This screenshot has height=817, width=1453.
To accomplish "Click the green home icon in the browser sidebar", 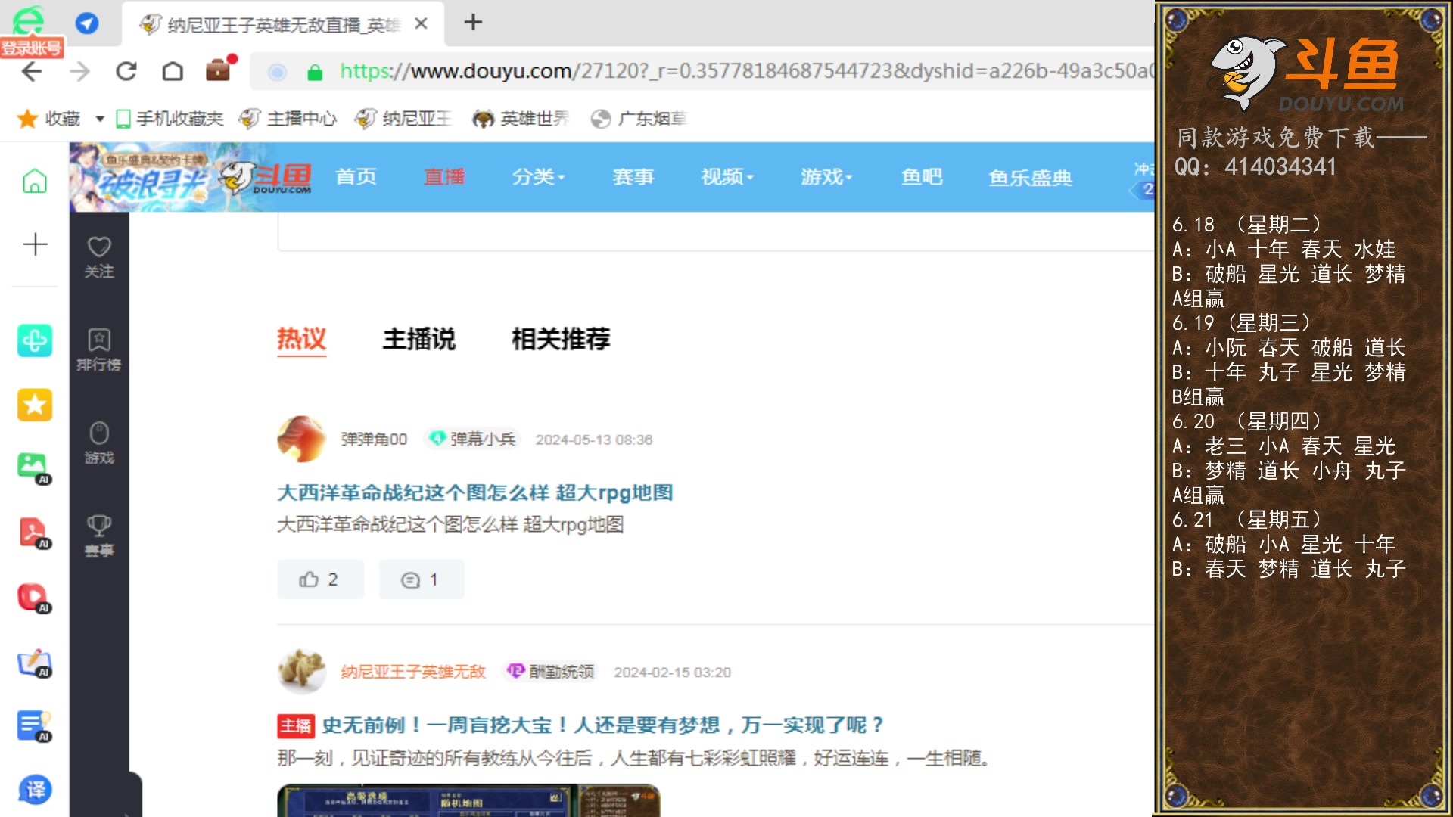I will pos(34,181).
